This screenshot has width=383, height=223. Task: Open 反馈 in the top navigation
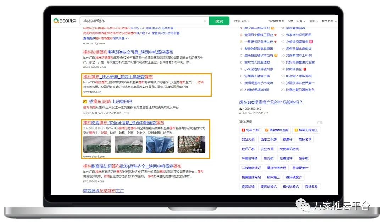coord(290,21)
